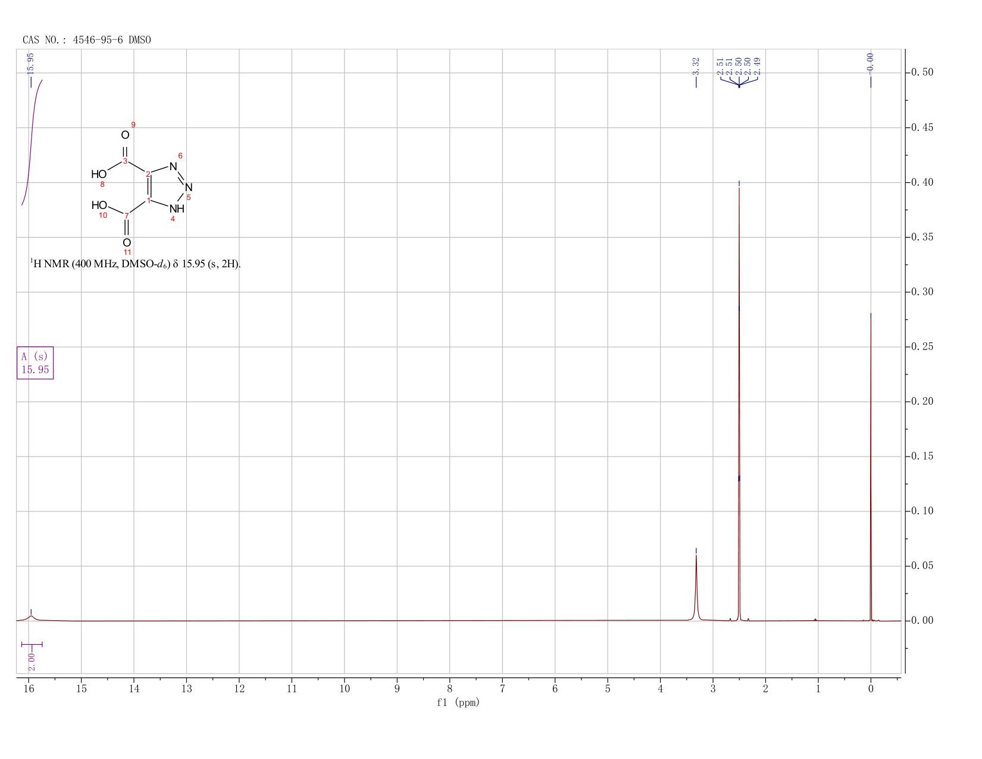
Task: Click the purple integral curve near 16 ppm
Action: [x=32, y=143]
